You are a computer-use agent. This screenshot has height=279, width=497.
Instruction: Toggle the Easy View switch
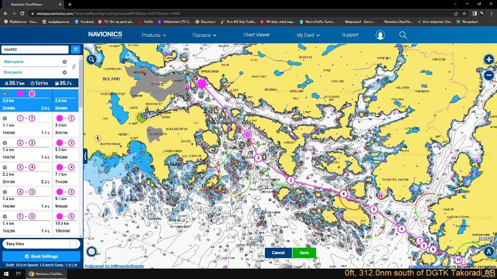tap(73, 244)
